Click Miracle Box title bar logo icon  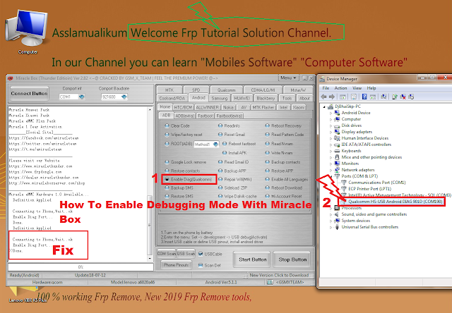[x=11, y=78]
